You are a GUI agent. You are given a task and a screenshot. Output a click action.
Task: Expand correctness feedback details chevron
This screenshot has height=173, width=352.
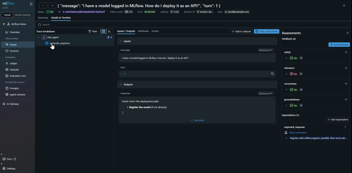click(x=286, y=89)
